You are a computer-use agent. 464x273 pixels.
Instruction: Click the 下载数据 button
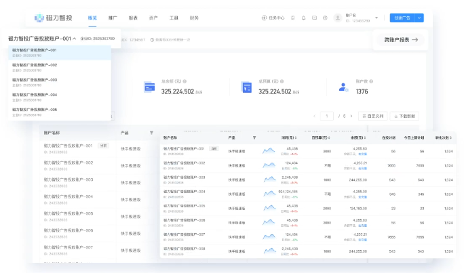coord(403,116)
